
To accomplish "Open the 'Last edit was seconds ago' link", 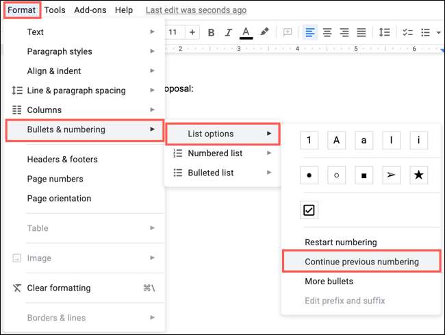I will point(196,10).
